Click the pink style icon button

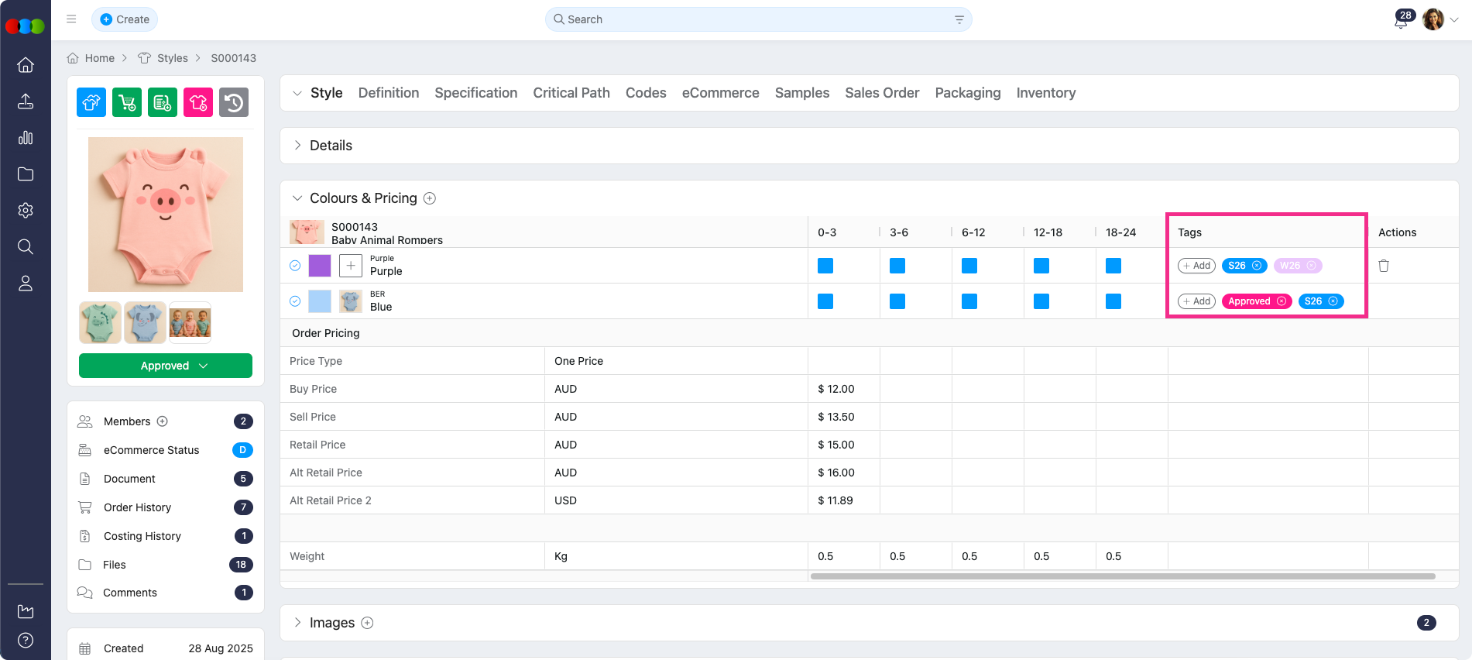pyautogui.click(x=198, y=102)
